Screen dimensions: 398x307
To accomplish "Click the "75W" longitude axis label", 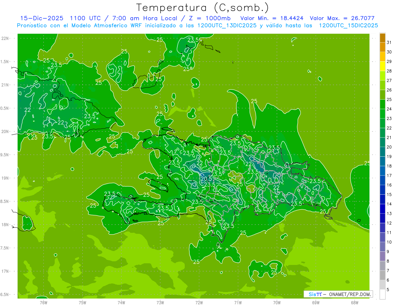I will point(83,302).
